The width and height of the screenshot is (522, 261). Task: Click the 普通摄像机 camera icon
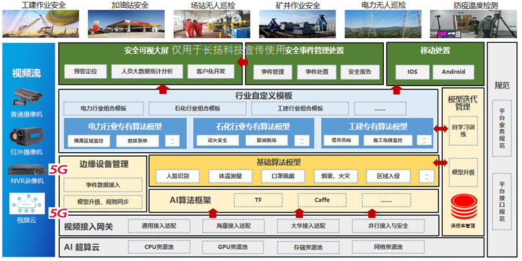tap(27, 96)
